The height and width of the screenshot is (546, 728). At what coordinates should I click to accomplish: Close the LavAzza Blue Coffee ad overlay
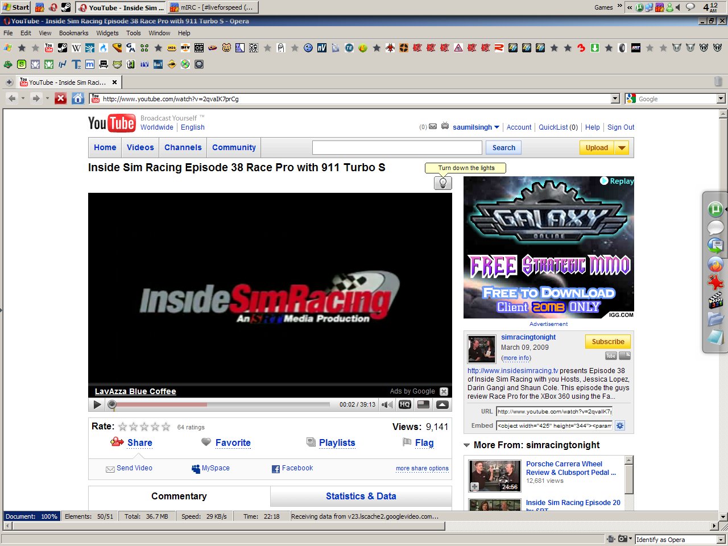click(x=444, y=391)
